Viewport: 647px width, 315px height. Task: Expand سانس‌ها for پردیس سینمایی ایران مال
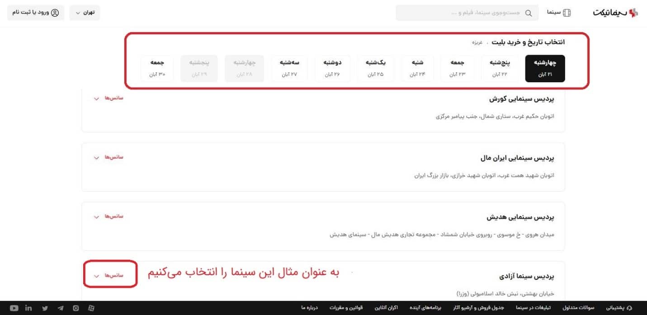coord(108,157)
